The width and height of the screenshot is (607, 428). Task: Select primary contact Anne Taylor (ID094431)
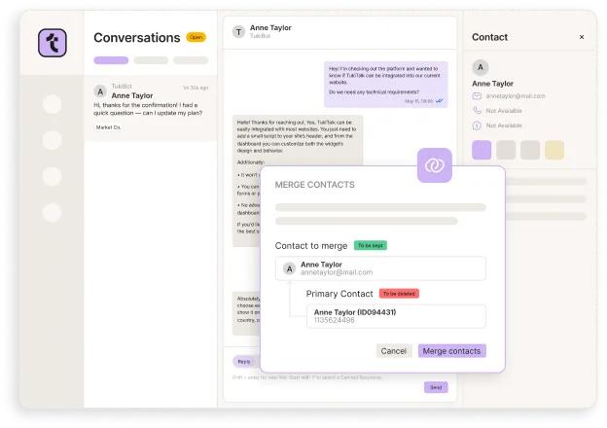396,316
